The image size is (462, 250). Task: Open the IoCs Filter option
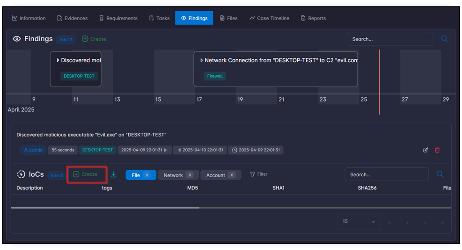pos(259,174)
